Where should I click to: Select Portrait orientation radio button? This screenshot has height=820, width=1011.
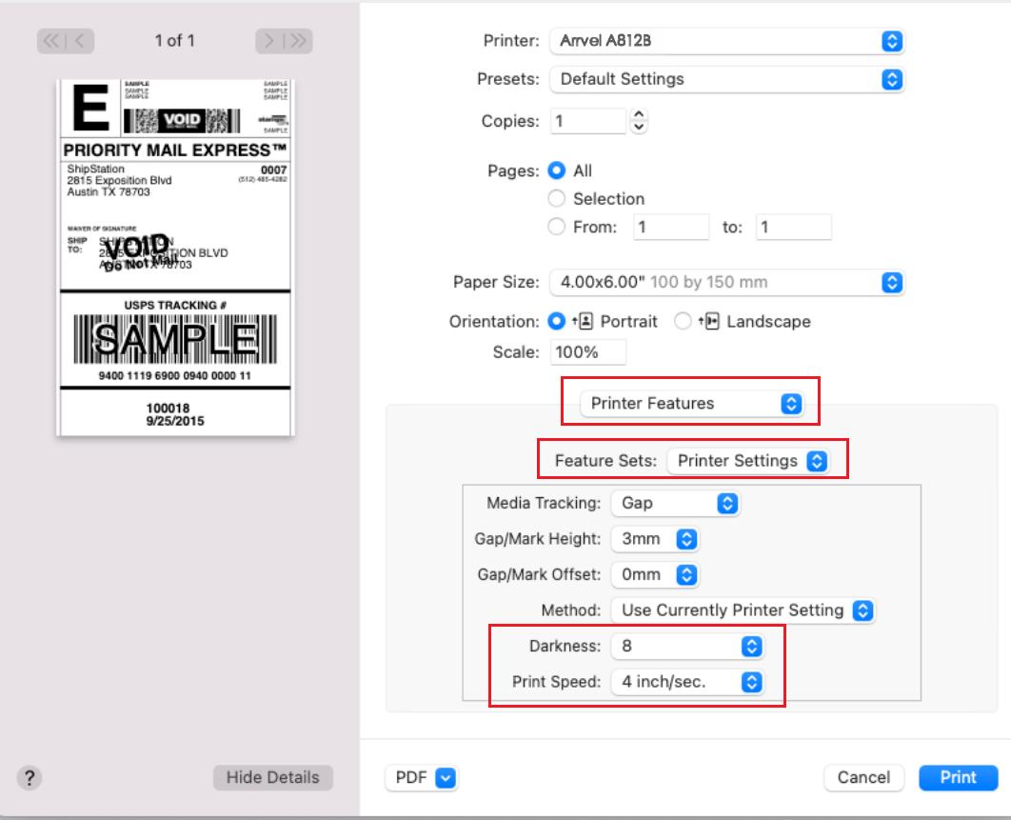[x=557, y=321]
